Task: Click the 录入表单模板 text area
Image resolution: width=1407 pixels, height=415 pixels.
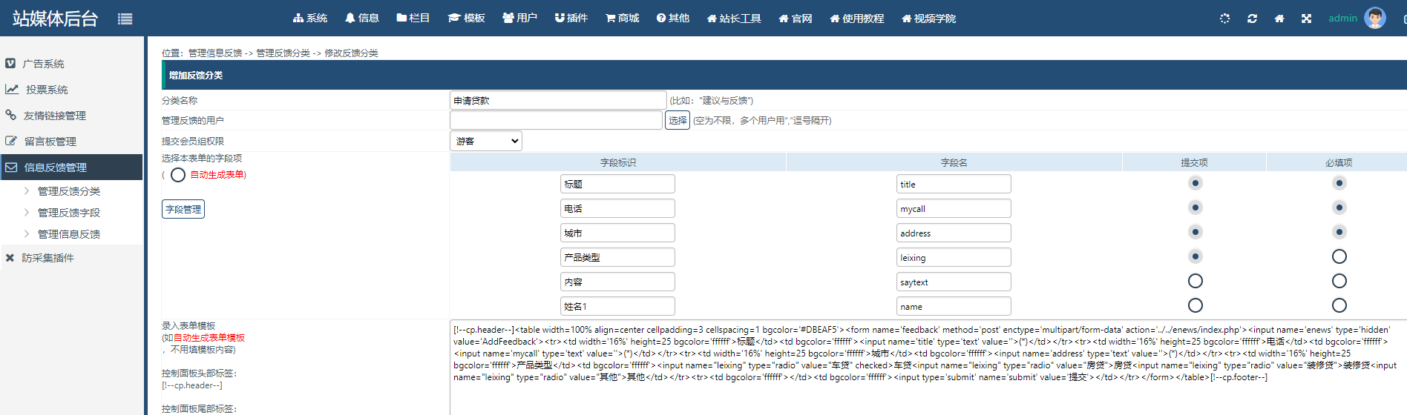Action: (928, 368)
